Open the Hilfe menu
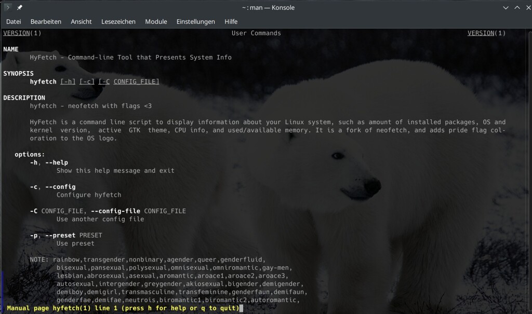The image size is (532, 314). 231,22
